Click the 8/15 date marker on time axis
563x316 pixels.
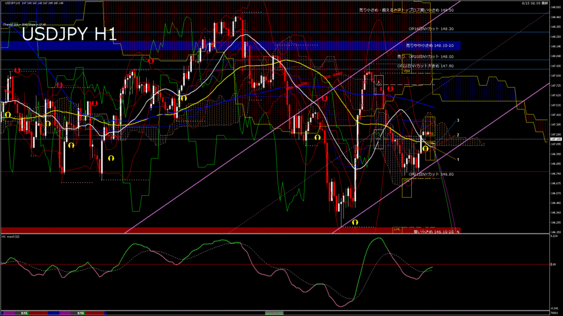click(x=25, y=313)
